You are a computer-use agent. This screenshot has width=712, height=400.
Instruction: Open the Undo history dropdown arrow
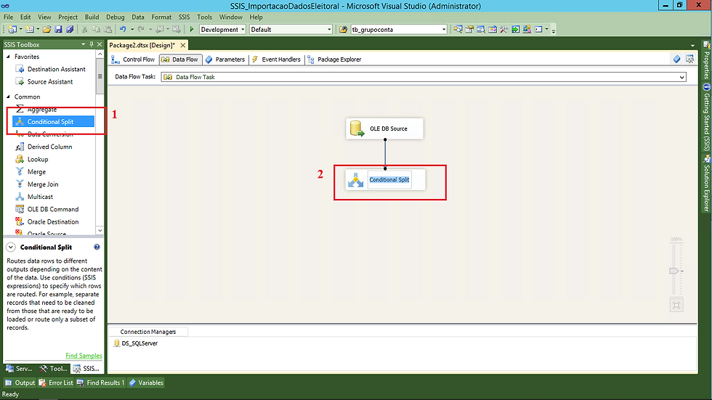(132, 30)
